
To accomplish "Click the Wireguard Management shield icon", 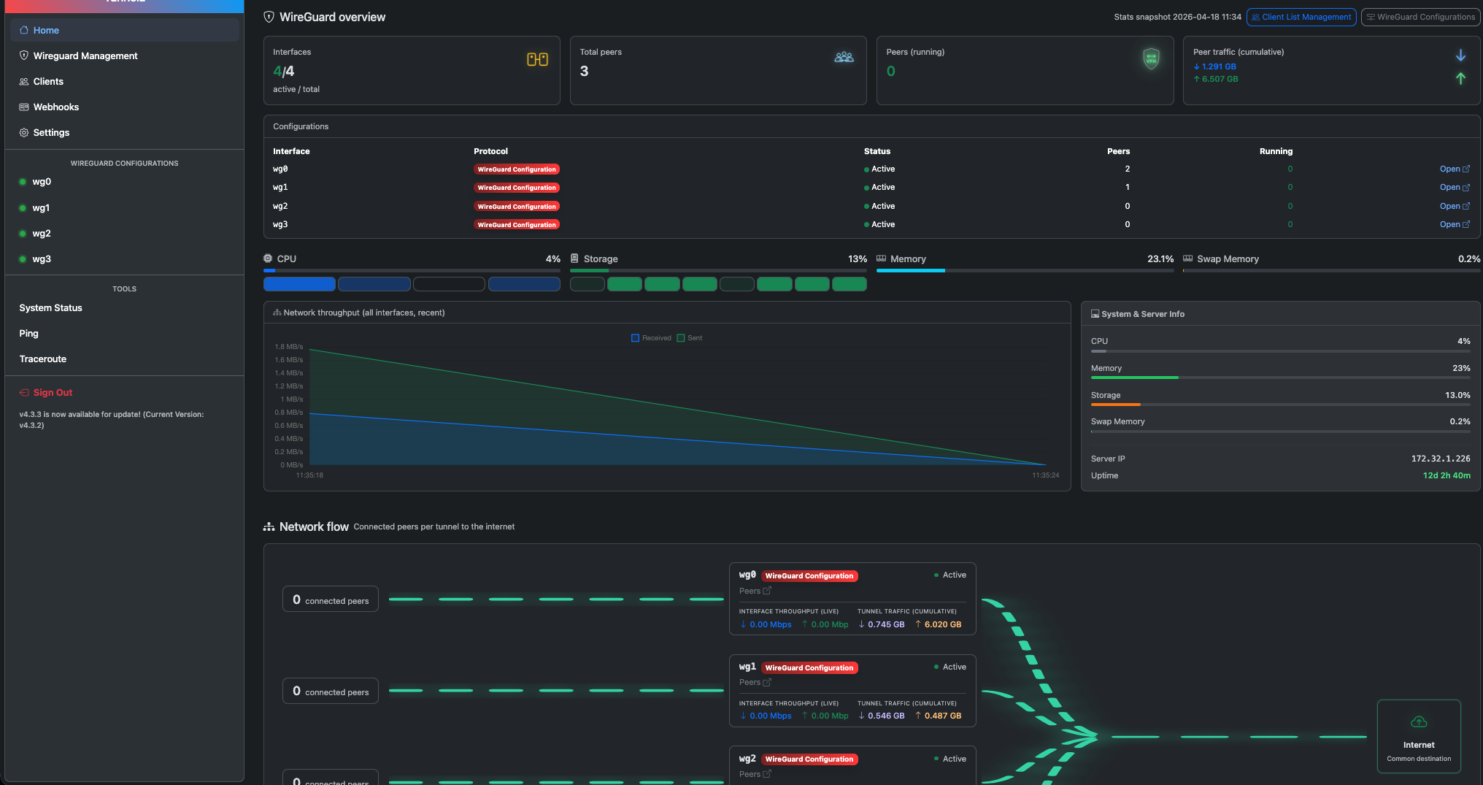I will 24,55.
